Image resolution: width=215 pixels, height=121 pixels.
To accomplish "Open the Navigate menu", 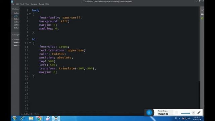I will pyautogui.click(x=34, y=4).
